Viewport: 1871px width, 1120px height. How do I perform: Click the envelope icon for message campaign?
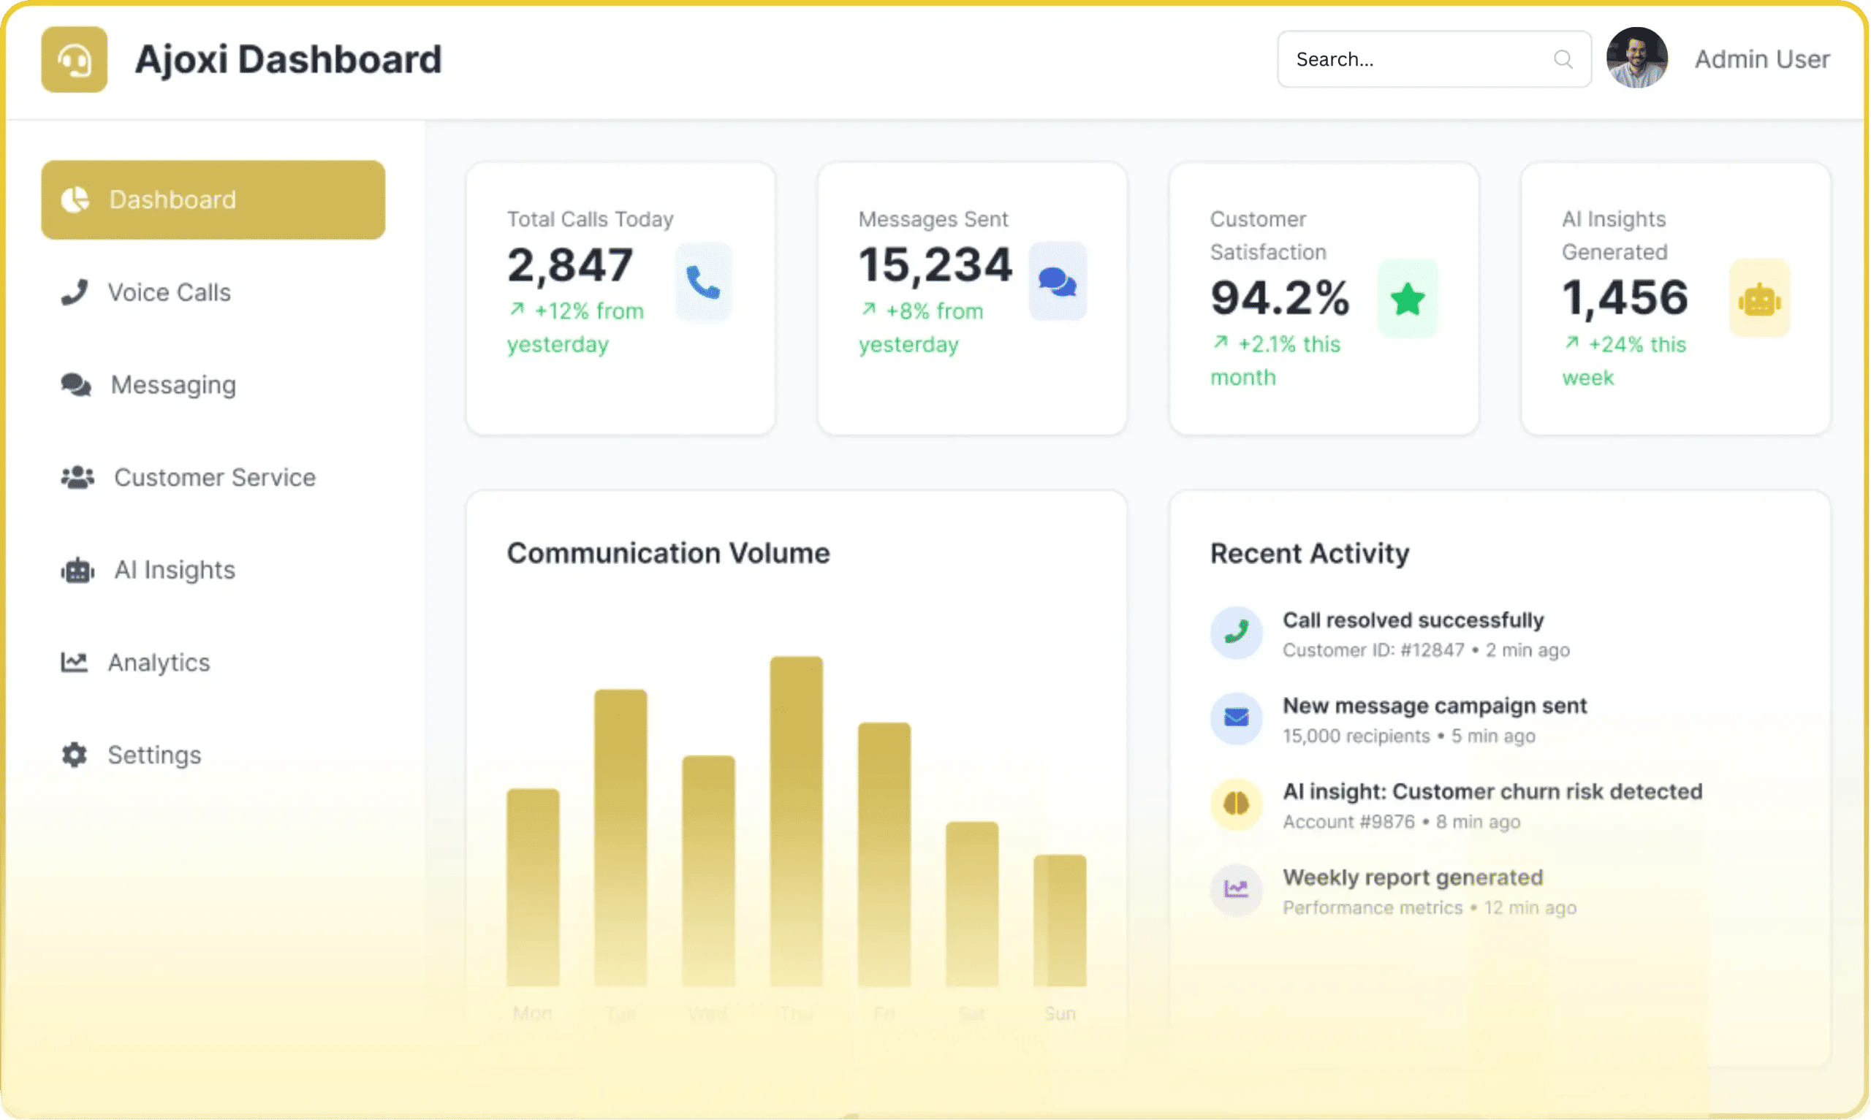coord(1237,718)
